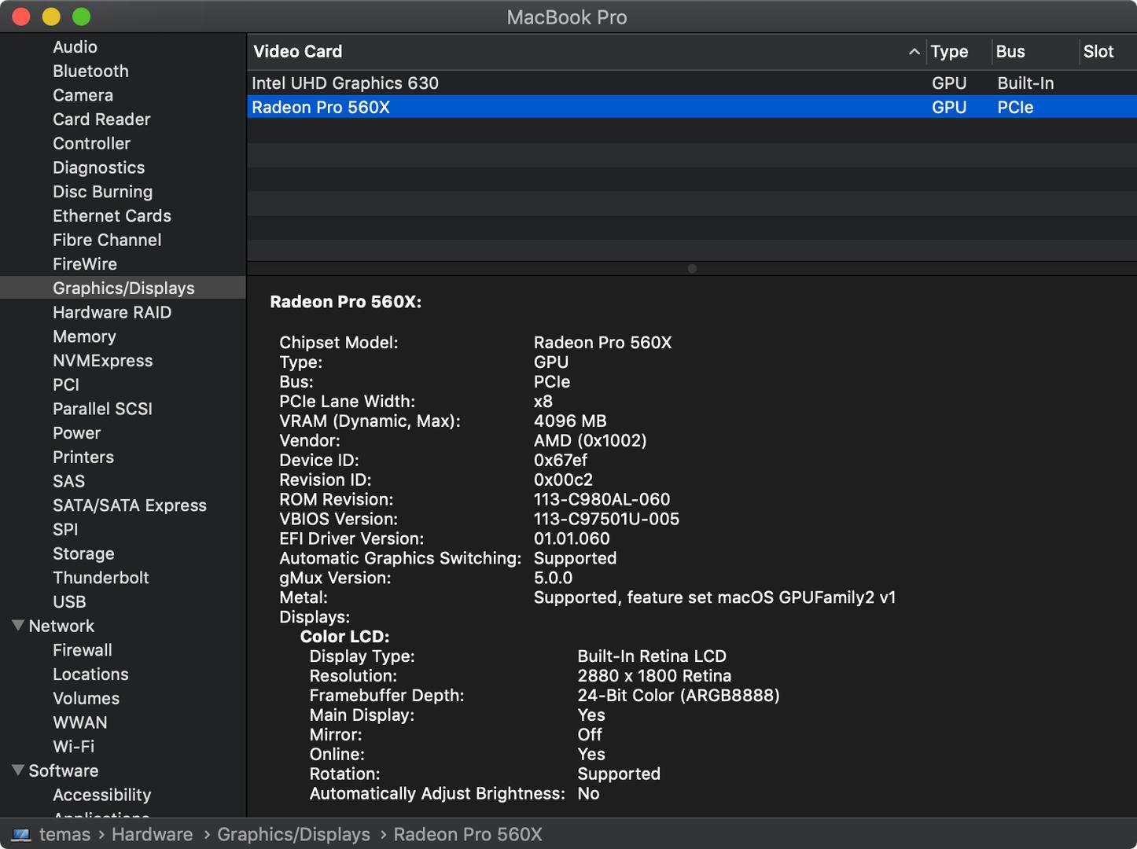Click the split pane divider handle dot
Screen dimensions: 1137x849
[x=692, y=269]
